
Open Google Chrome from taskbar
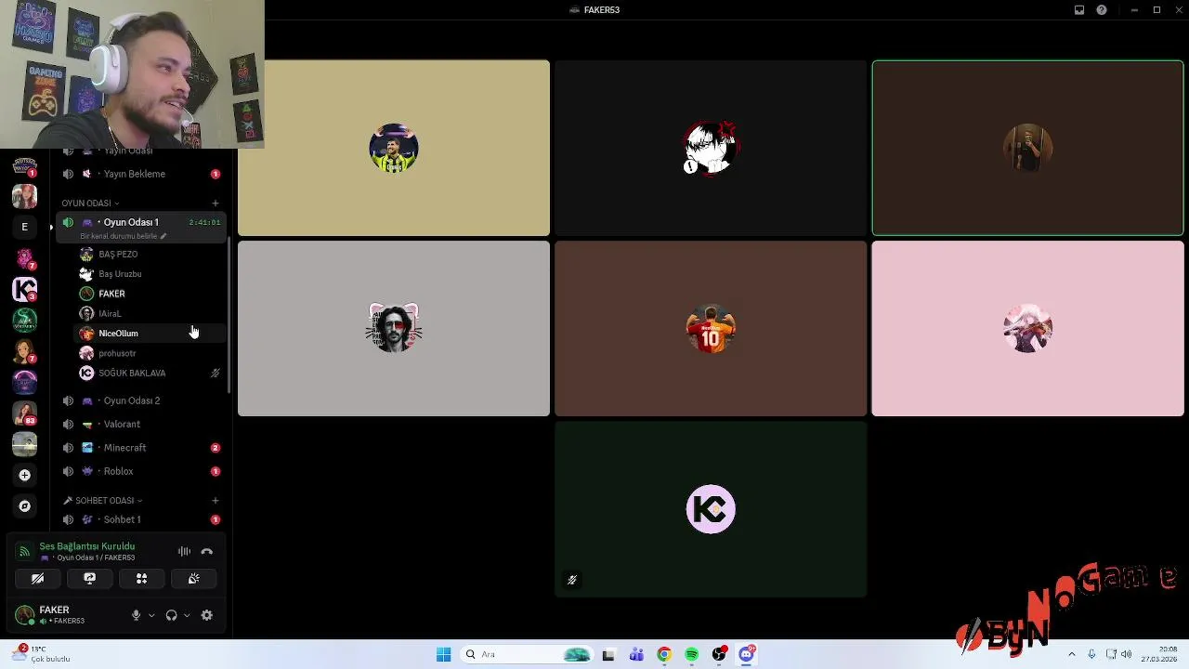click(663, 654)
